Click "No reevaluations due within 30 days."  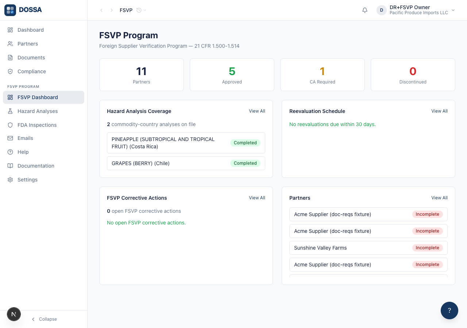point(332,124)
